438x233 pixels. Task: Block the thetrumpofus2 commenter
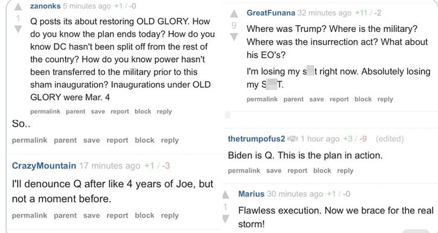point(322,171)
